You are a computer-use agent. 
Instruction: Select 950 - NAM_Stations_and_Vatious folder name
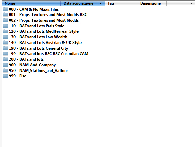(39, 71)
